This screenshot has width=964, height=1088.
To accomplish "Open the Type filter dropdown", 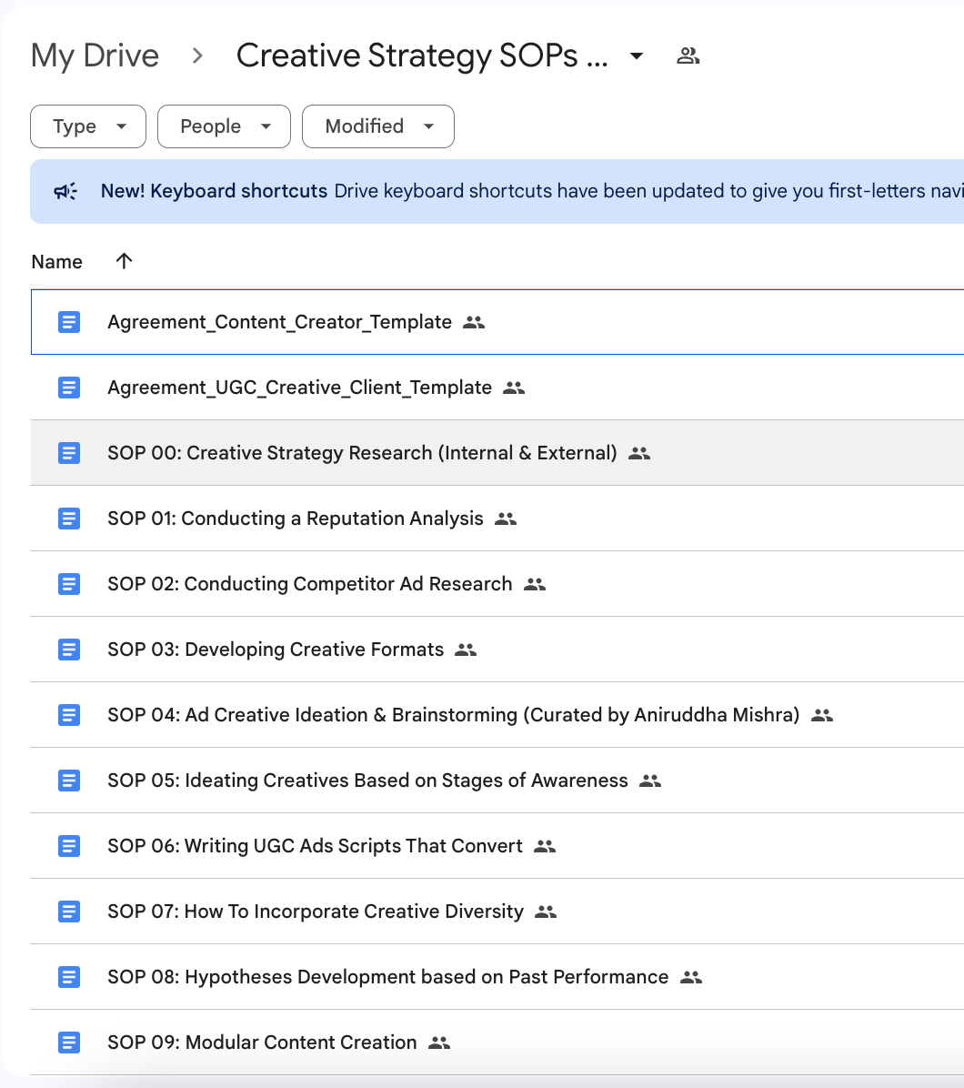I will pos(87,126).
